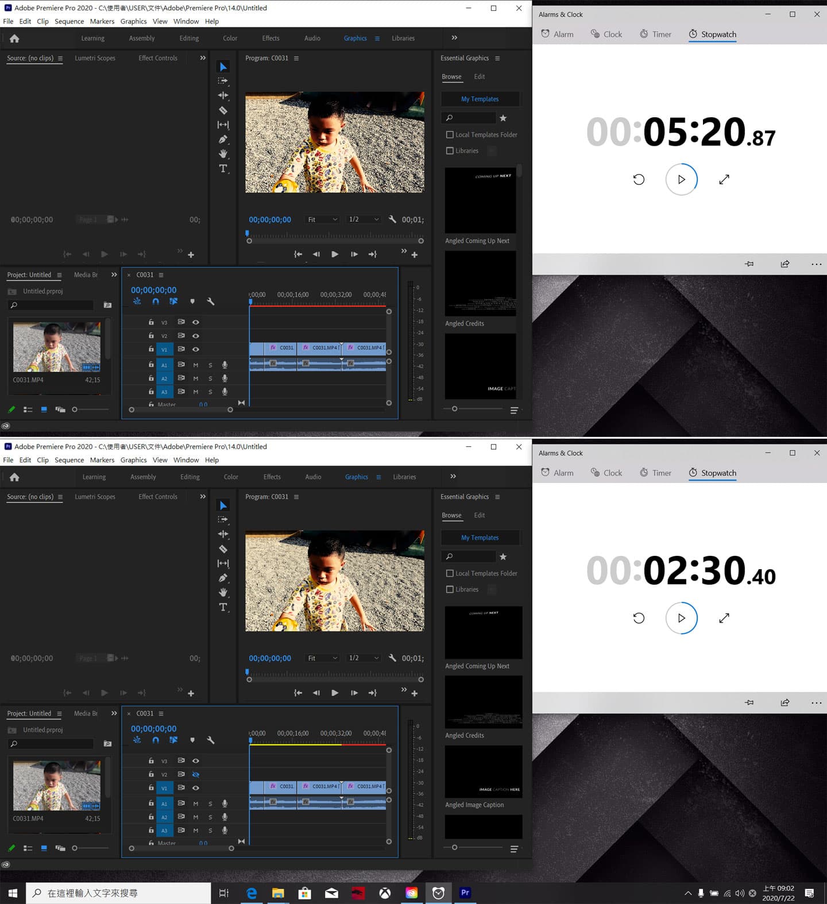Viewport: 827px width, 904px height.
Task: Create new bin in lower Premiere Project panel
Action: tap(107, 744)
